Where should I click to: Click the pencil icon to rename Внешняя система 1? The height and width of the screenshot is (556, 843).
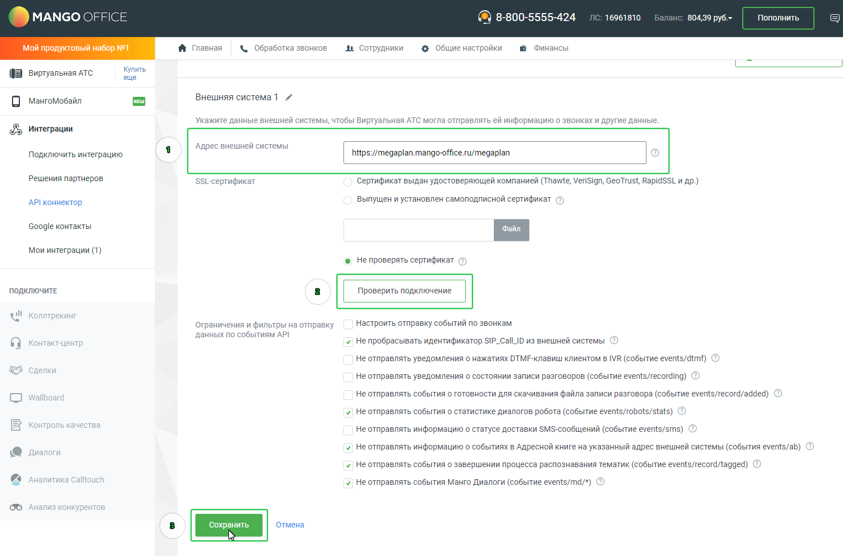click(x=289, y=97)
